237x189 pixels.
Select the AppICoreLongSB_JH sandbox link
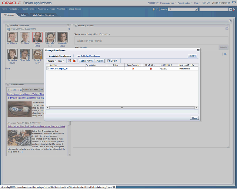[58, 69]
